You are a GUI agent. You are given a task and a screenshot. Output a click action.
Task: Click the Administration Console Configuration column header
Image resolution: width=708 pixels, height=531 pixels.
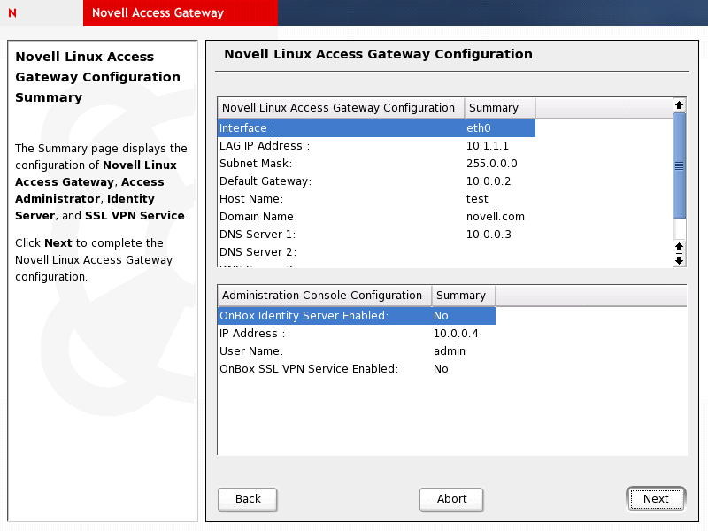pyautogui.click(x=324, y=296)
